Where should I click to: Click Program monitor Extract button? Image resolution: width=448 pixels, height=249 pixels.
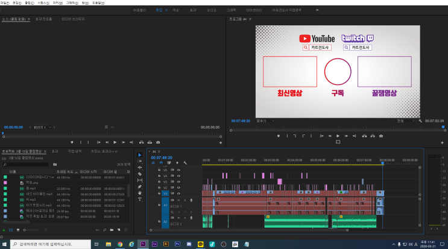(373, 136)
